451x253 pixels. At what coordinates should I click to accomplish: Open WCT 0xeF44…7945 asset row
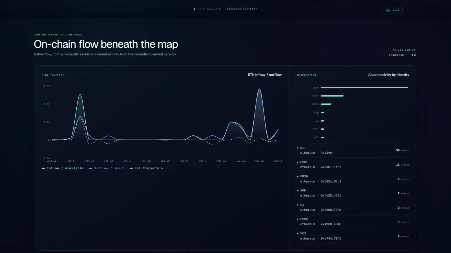[x=353, y=236]
